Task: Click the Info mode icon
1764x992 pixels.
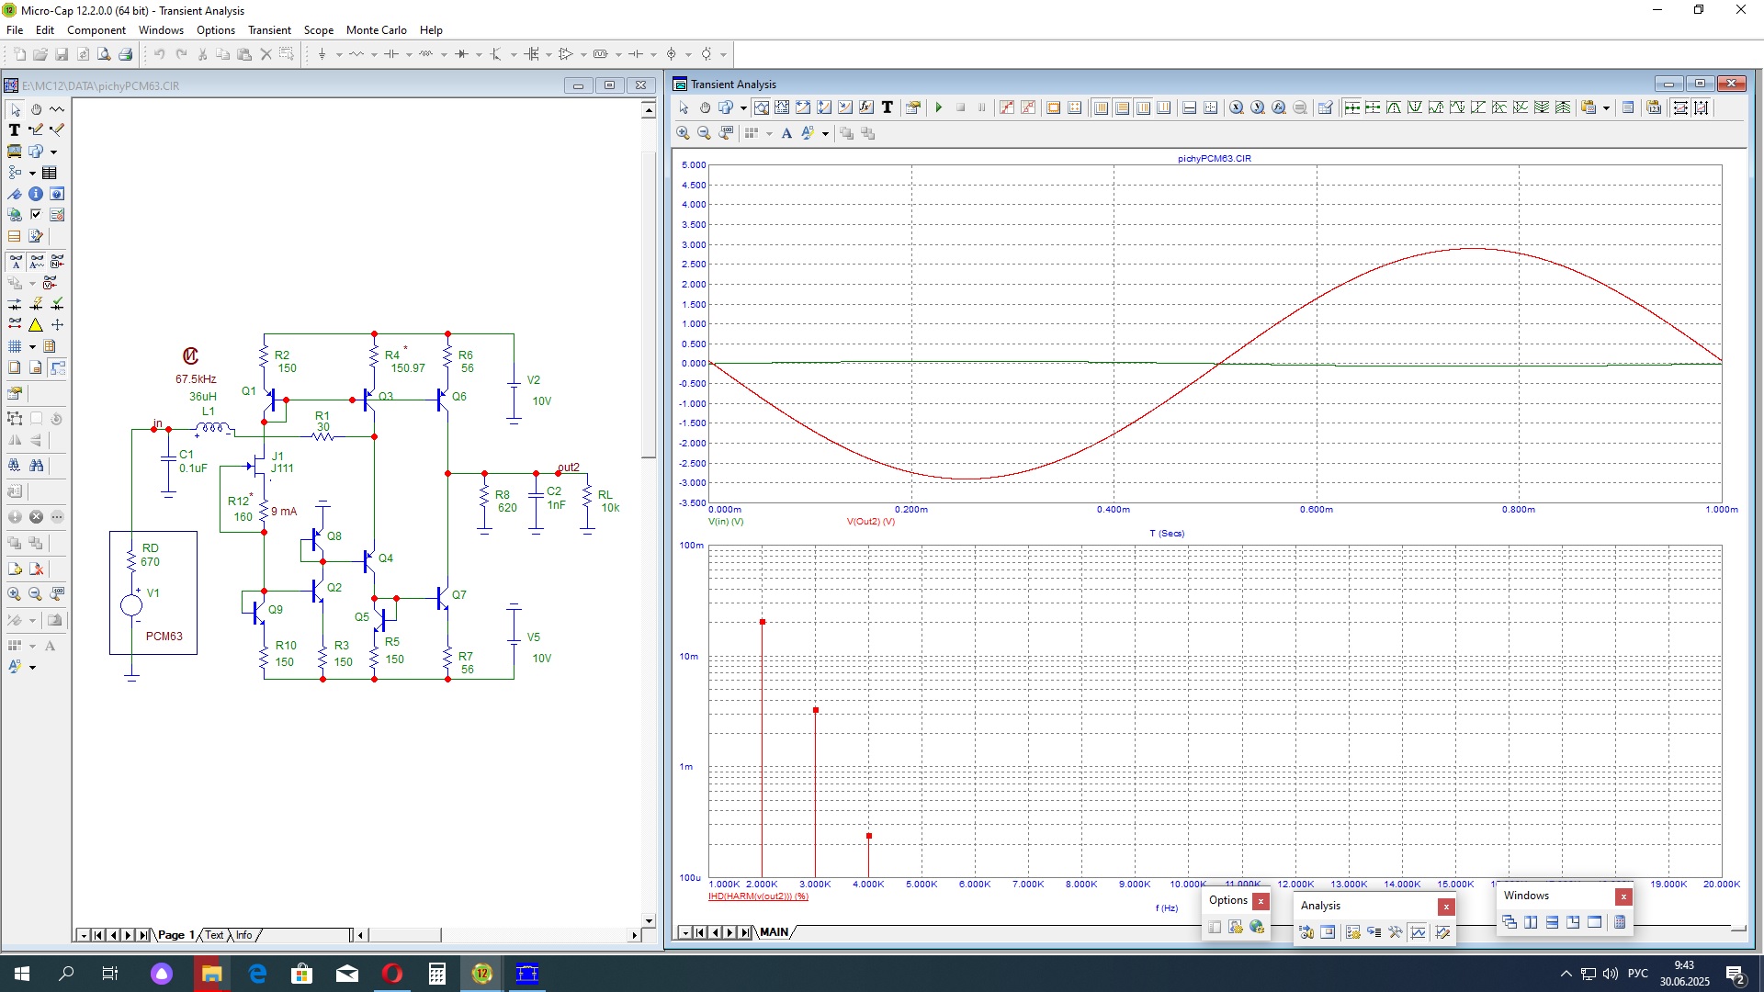Action: point(36,194)
